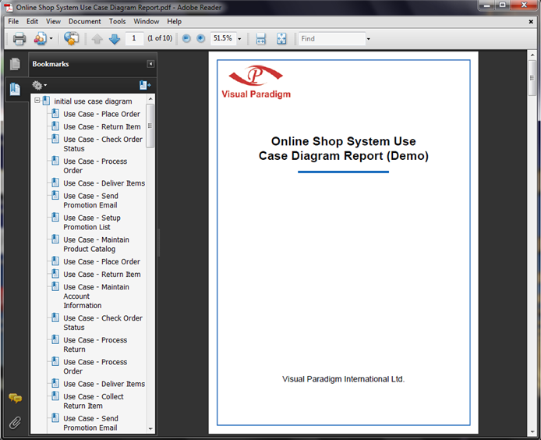Go to previous page with up arrow
Screen dimensions: 541x440
[97, 39]
